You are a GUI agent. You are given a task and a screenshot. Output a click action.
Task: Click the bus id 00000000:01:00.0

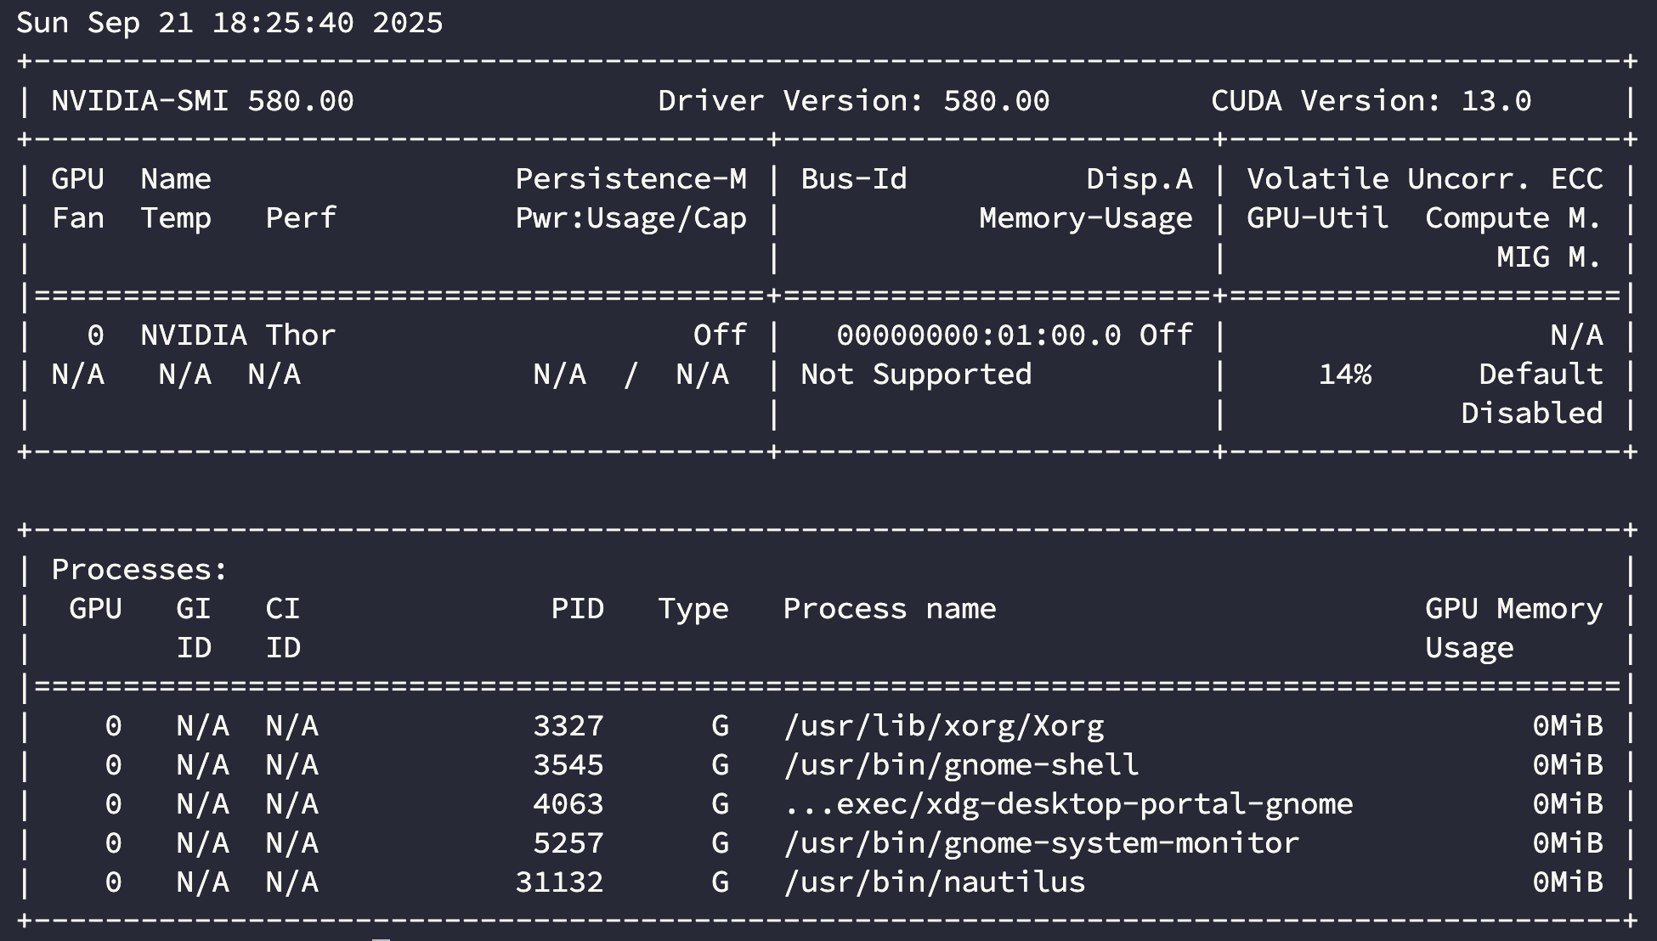point(979,335)
